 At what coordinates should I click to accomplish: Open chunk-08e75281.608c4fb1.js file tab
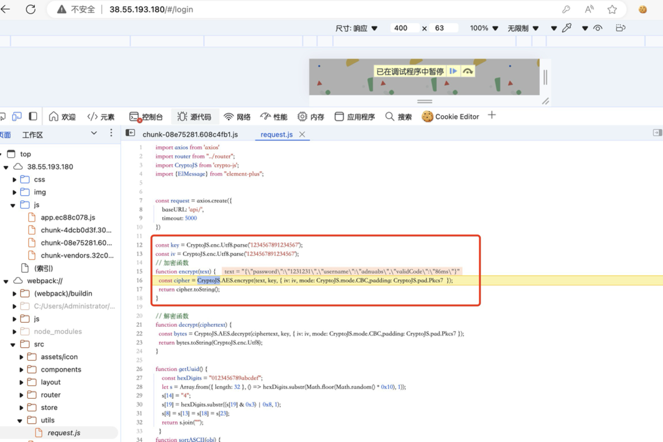click(190, 135)
